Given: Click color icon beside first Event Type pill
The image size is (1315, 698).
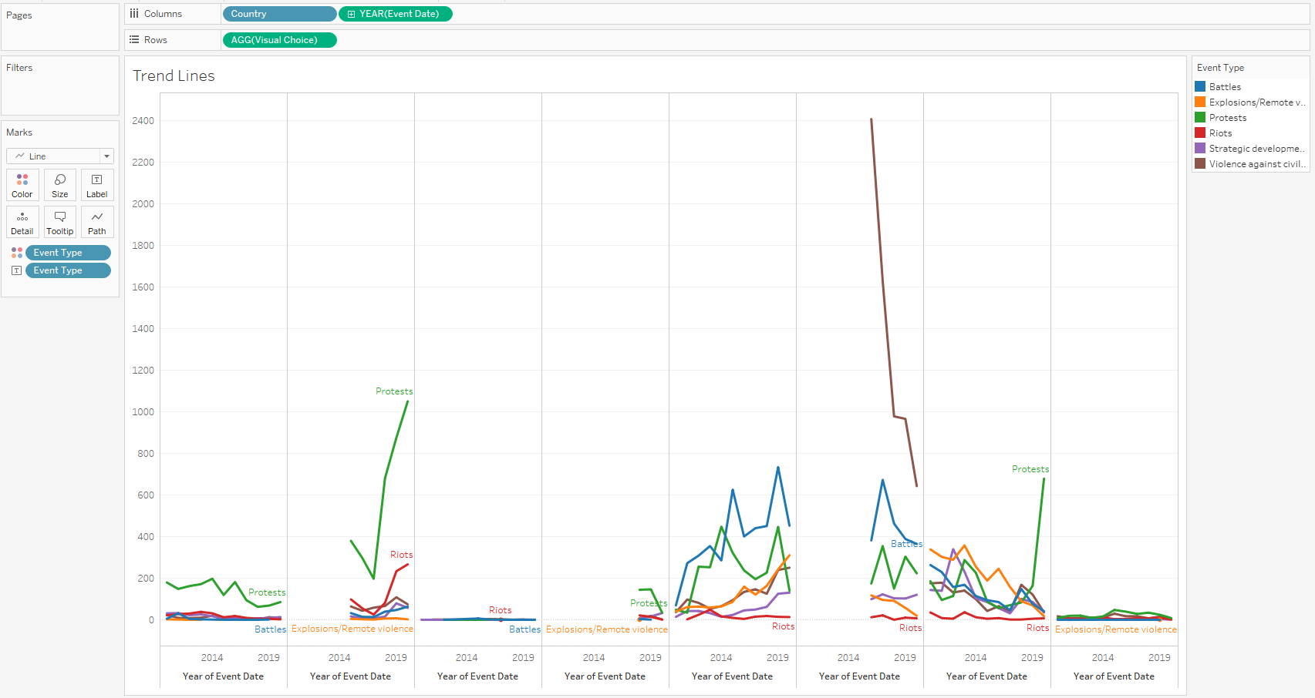Looking at the screenshot, I should point(17,253).
